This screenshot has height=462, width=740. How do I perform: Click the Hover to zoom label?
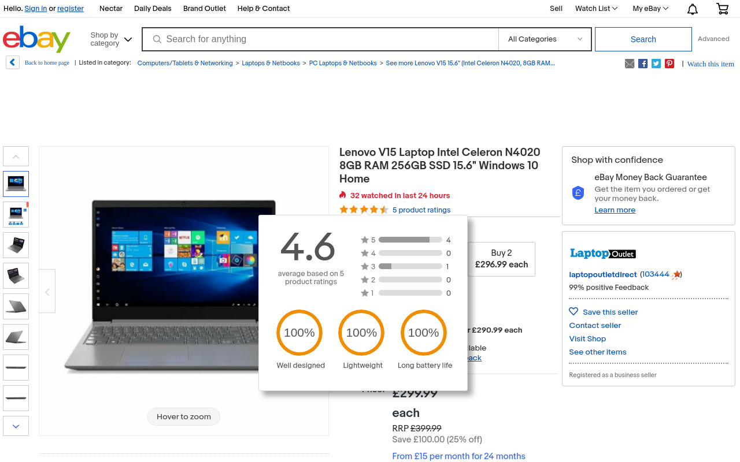point(184,416)
